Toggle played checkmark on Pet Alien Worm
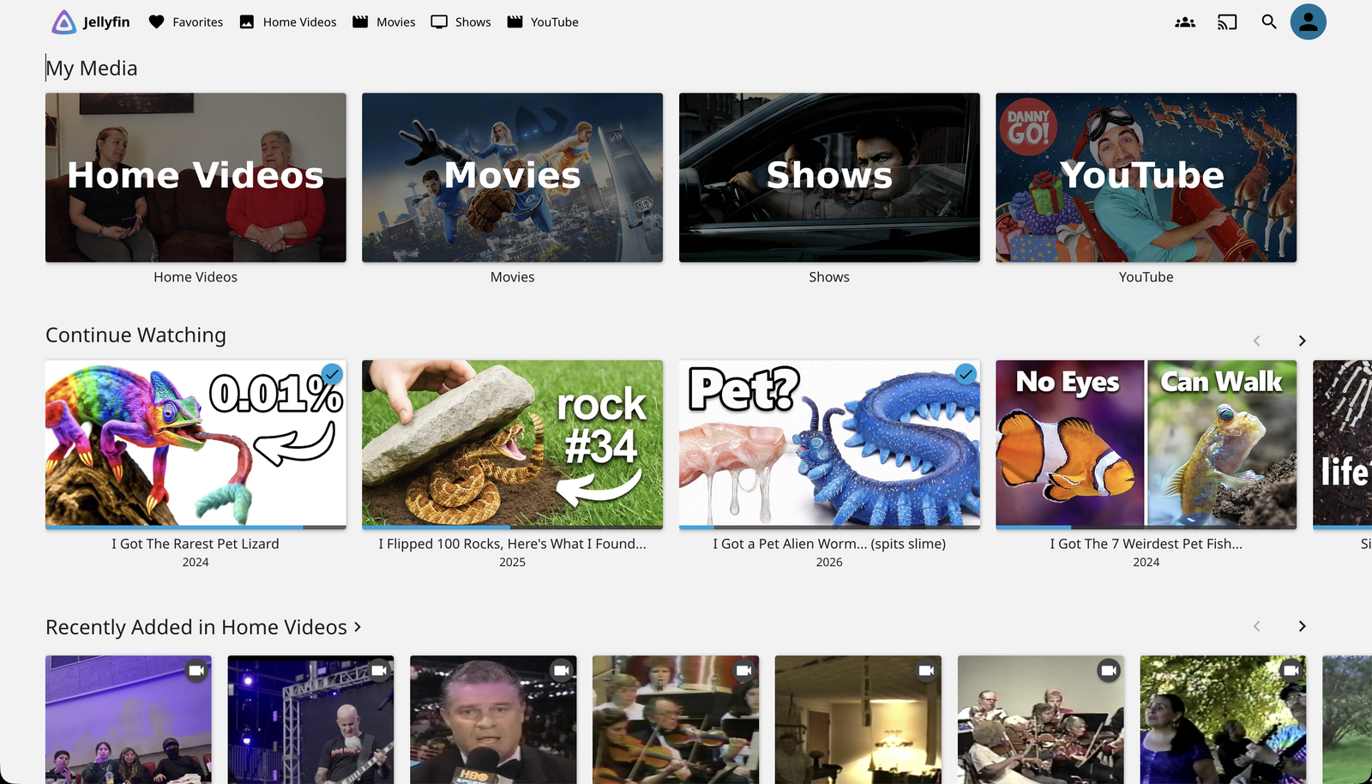 (966, 374)
